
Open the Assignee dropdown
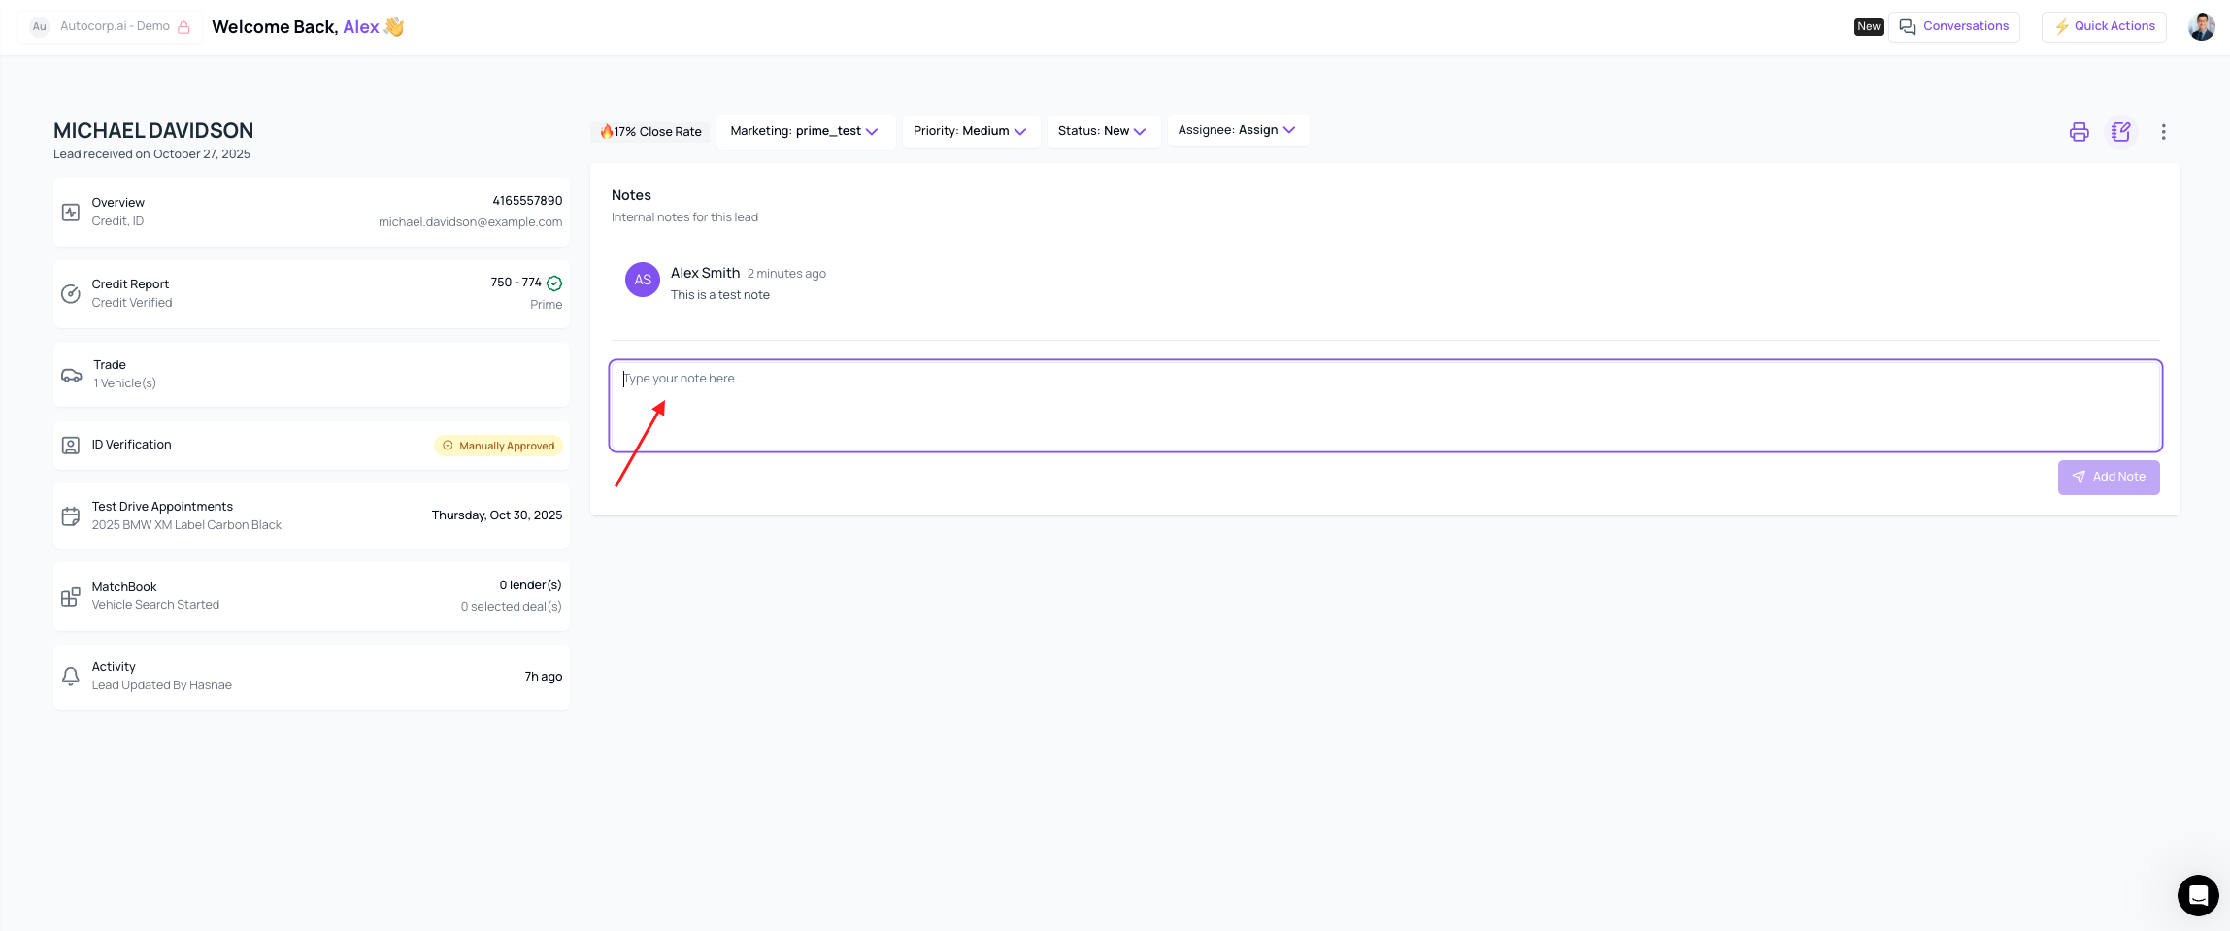[1237, 130]
